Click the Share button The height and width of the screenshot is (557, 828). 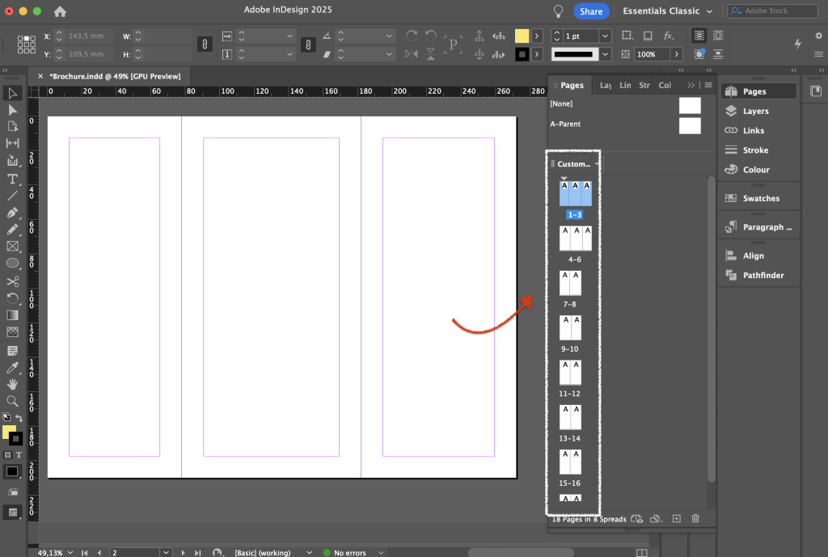591,11
